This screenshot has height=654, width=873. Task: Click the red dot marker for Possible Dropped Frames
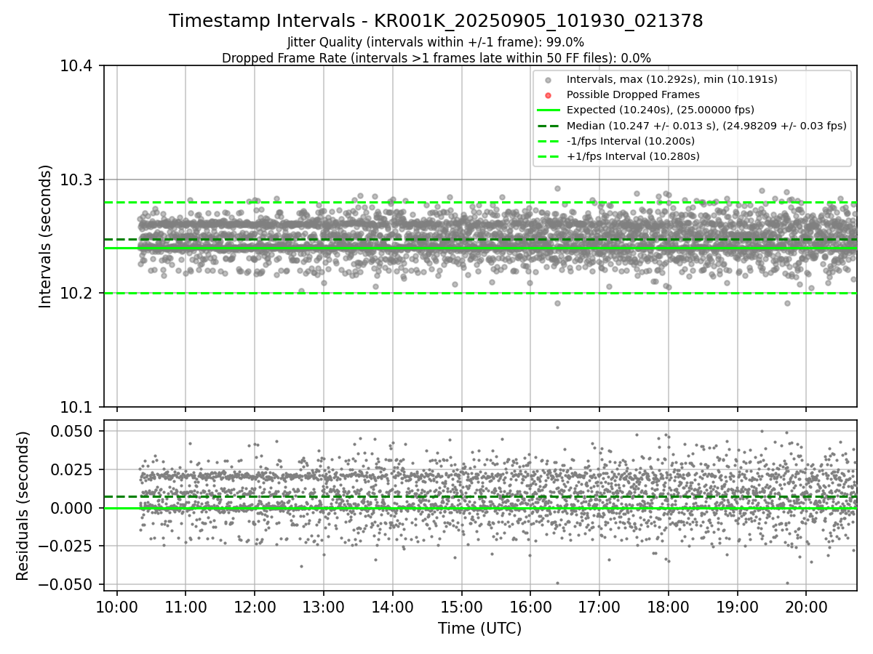point(549,95)
